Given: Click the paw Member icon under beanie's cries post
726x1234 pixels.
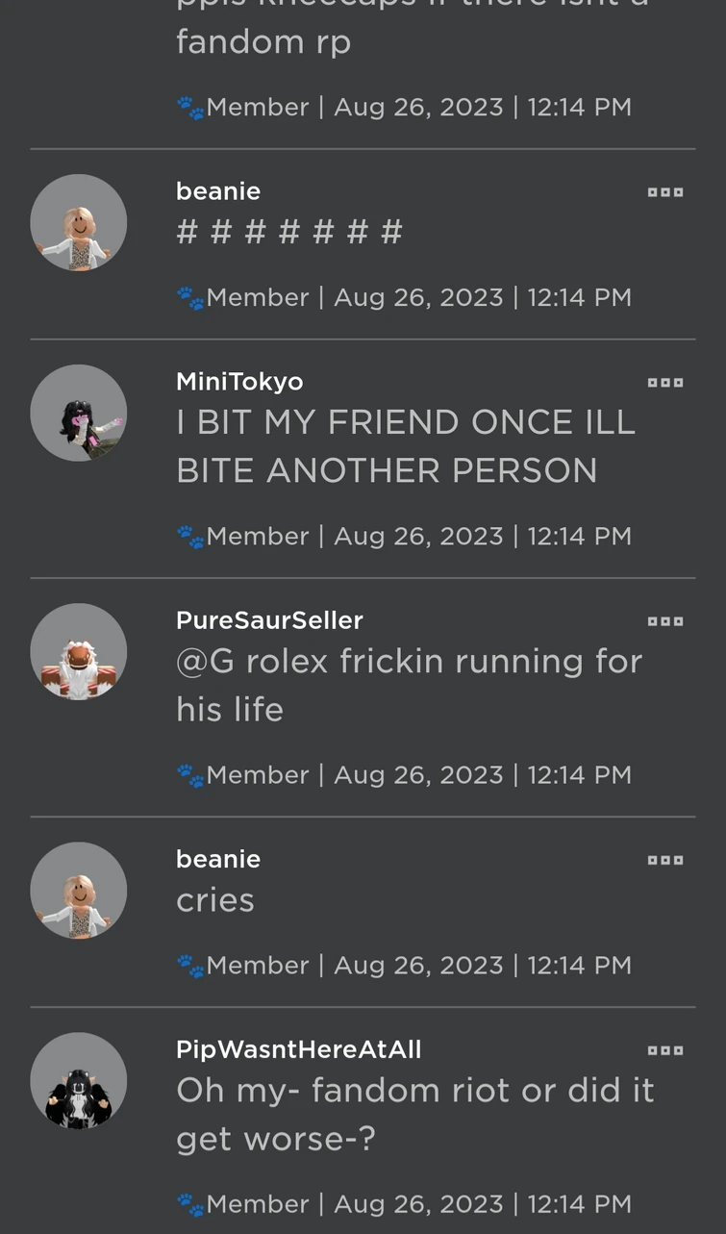Looking at the screenshot, I should point(189,965).
